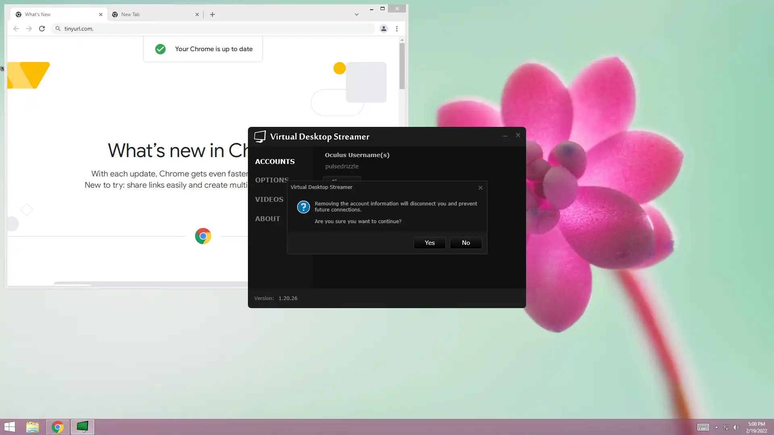Select the What's New tab
This screenshot has width=774, height=435.
pyautogui.click(x=56, y=14)
